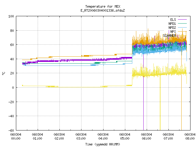
Task: Click the blue NPD2 legend line sample
Action: click(183, 27)
